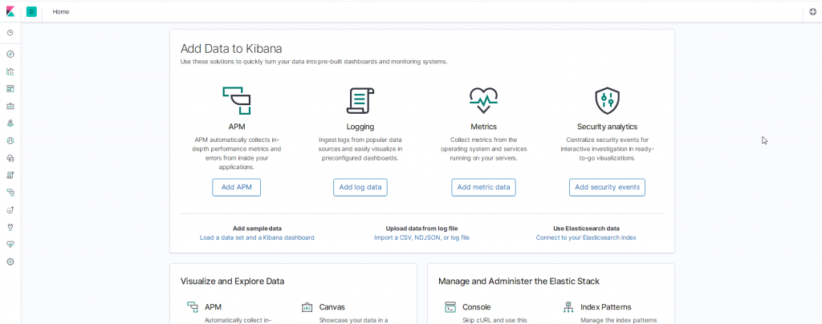Open Stack Monitoring heartbeat icon

[x=10, y=245]
